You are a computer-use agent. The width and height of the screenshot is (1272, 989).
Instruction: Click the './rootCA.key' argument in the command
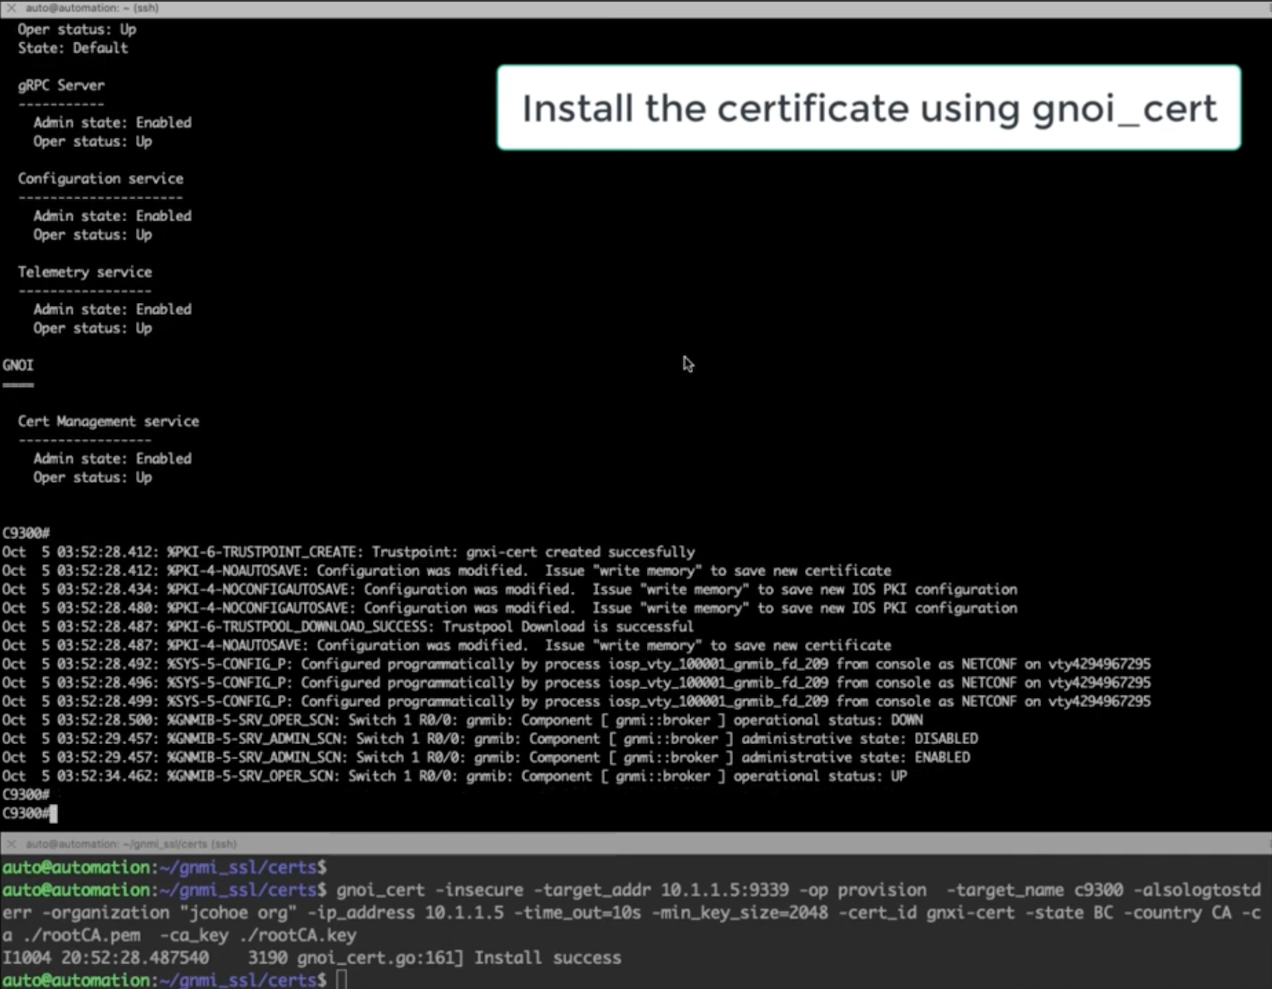click(297, 935)
